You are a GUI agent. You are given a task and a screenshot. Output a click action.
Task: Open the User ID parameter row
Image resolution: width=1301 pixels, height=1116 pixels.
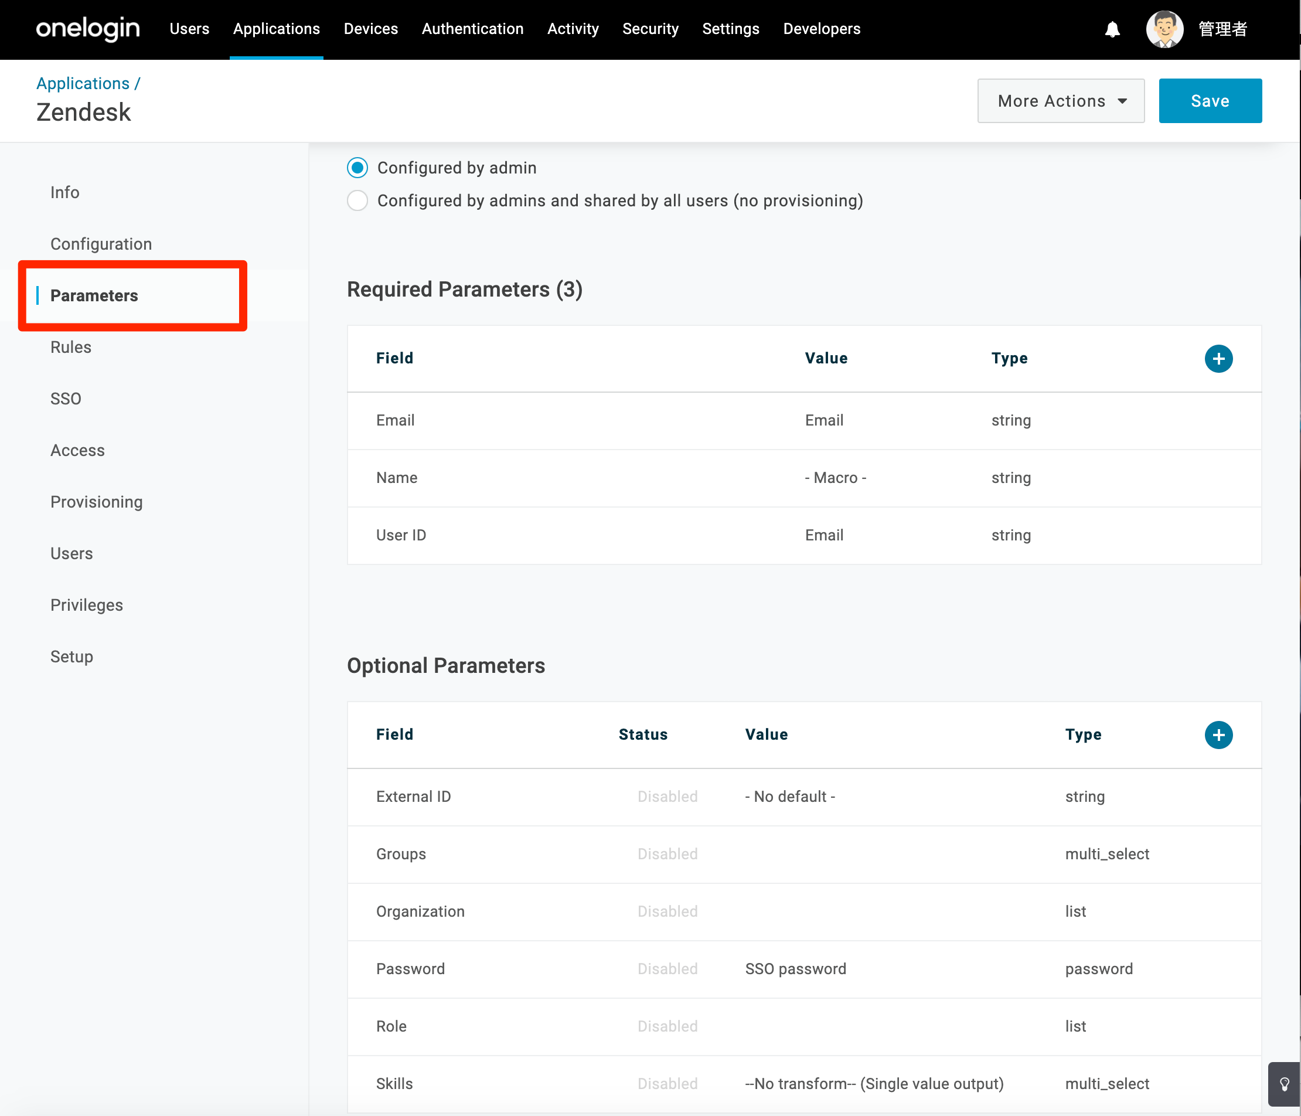tap(803, 535)
